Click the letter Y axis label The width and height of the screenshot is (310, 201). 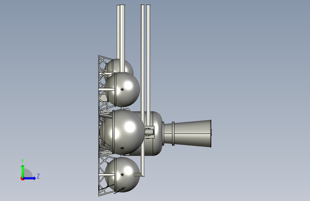(23, 161)
